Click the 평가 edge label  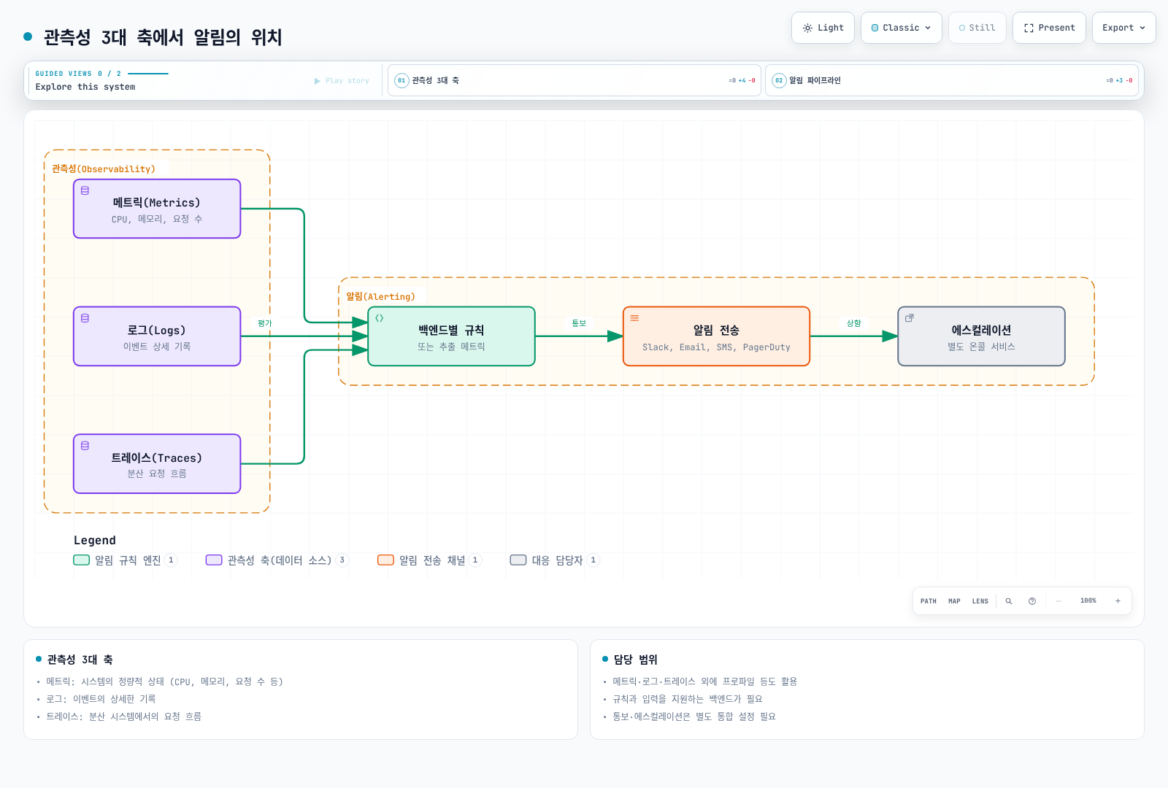click(x=264, y=323)
